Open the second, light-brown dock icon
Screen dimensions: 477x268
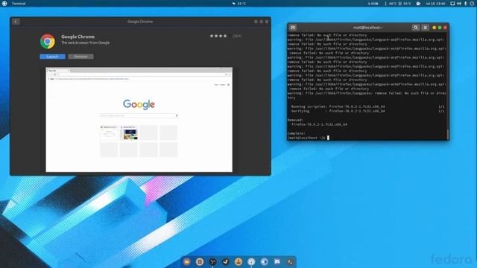(x=200, y=261)
